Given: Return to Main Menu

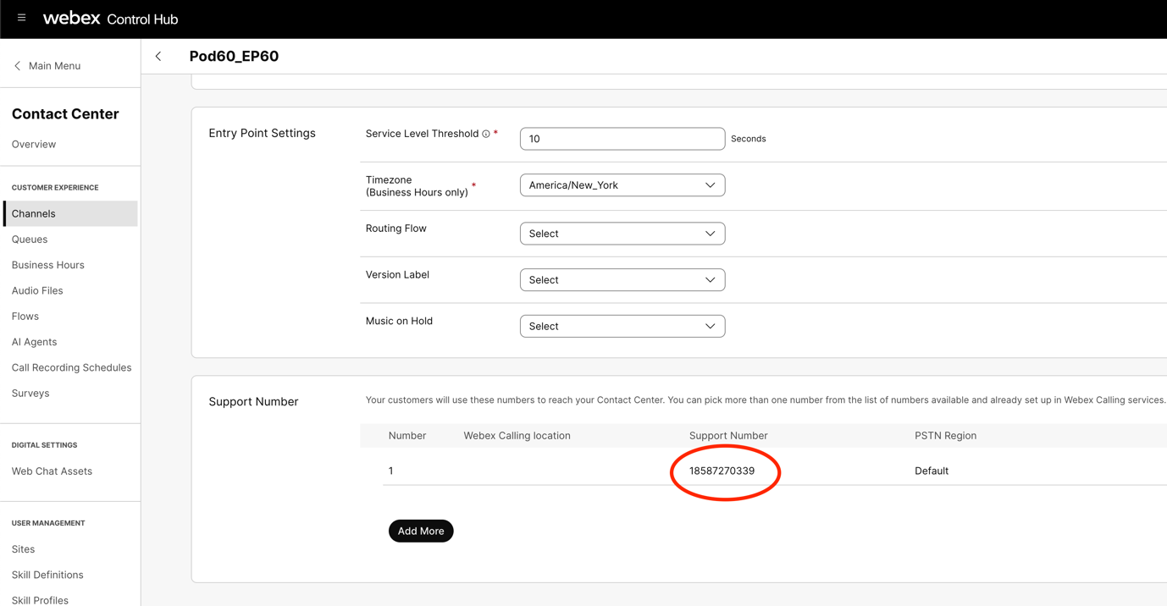Looking at the screenshot, I should (x=47, y=66).
